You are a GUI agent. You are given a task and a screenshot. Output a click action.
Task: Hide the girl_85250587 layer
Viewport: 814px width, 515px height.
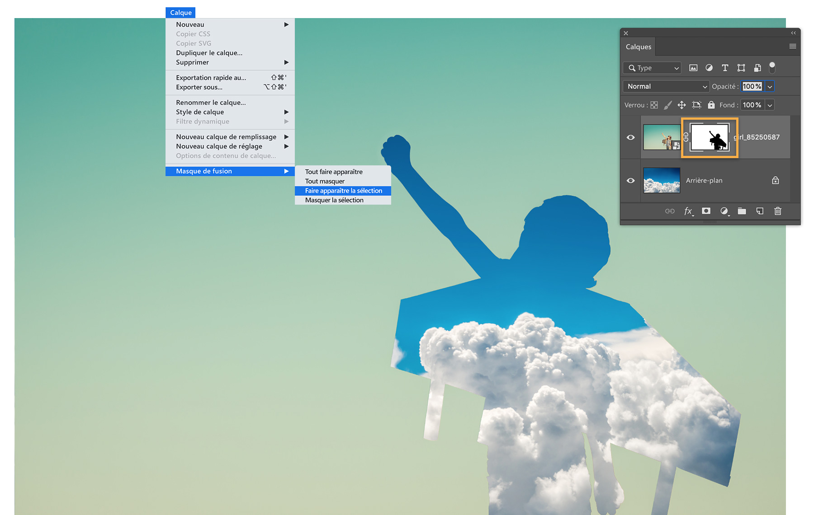point(630,137)
